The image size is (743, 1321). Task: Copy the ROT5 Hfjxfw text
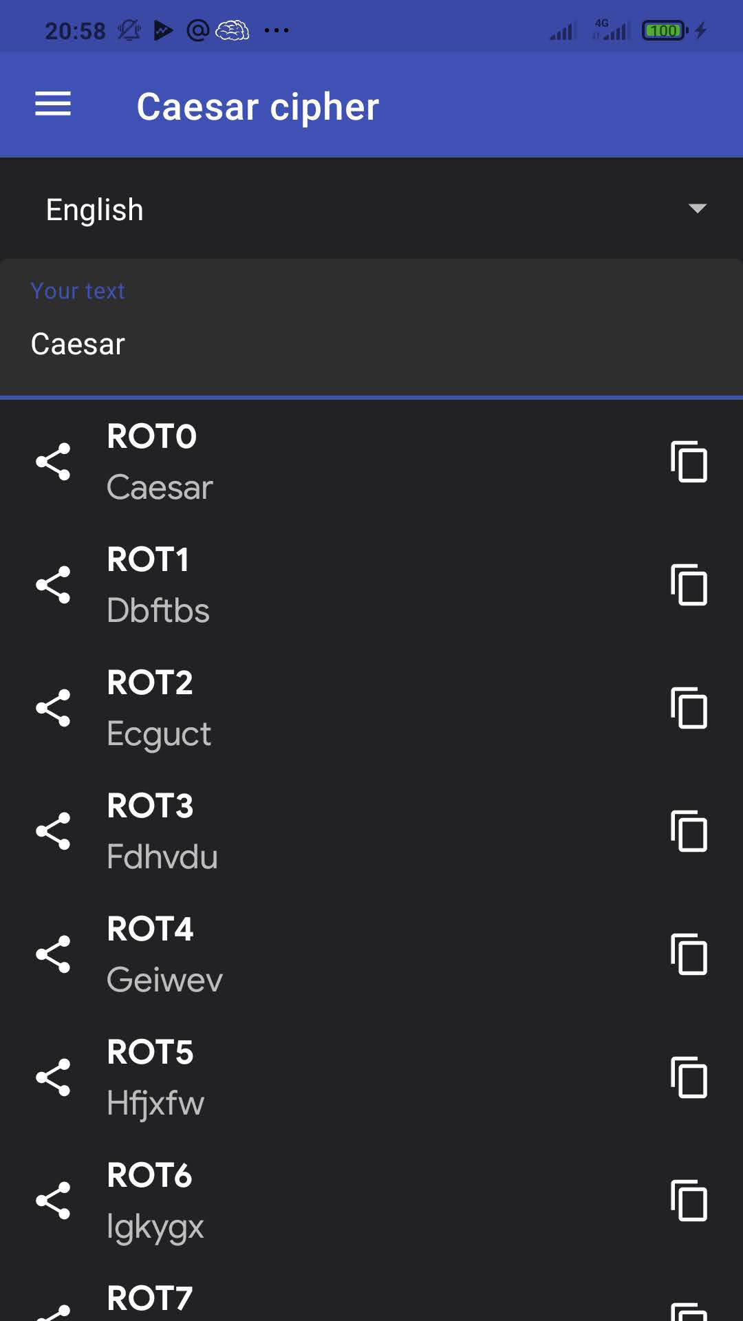689,1077
